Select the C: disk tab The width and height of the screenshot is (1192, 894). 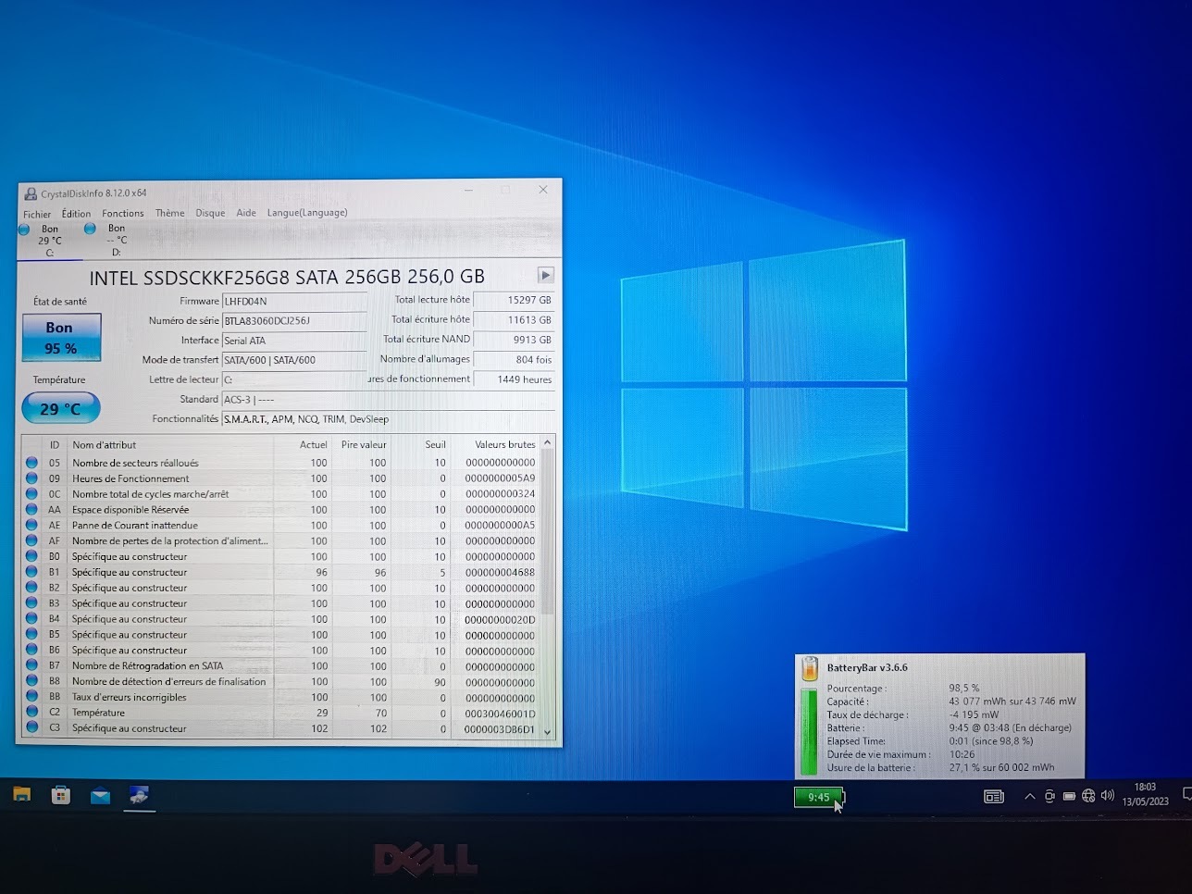coord(50,241)
